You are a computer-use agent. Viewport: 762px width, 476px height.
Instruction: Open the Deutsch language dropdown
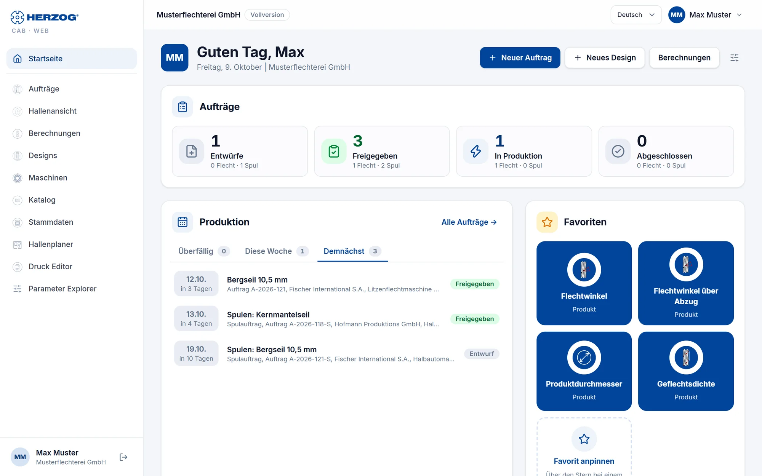(x=636, y=15)
